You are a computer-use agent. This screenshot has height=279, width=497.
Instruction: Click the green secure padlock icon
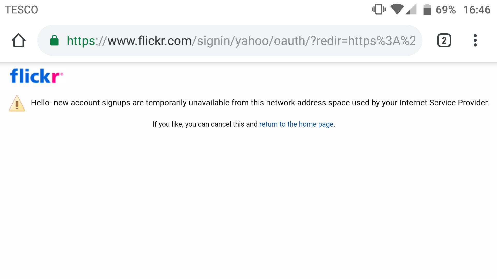click(x=54, y=41)
